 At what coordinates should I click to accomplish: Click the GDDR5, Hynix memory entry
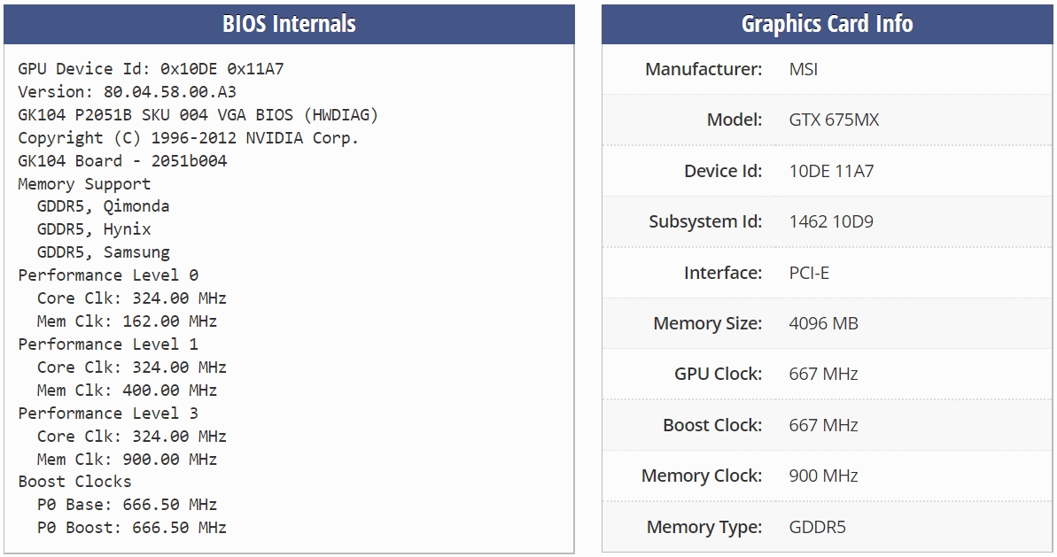pos(94,229)
